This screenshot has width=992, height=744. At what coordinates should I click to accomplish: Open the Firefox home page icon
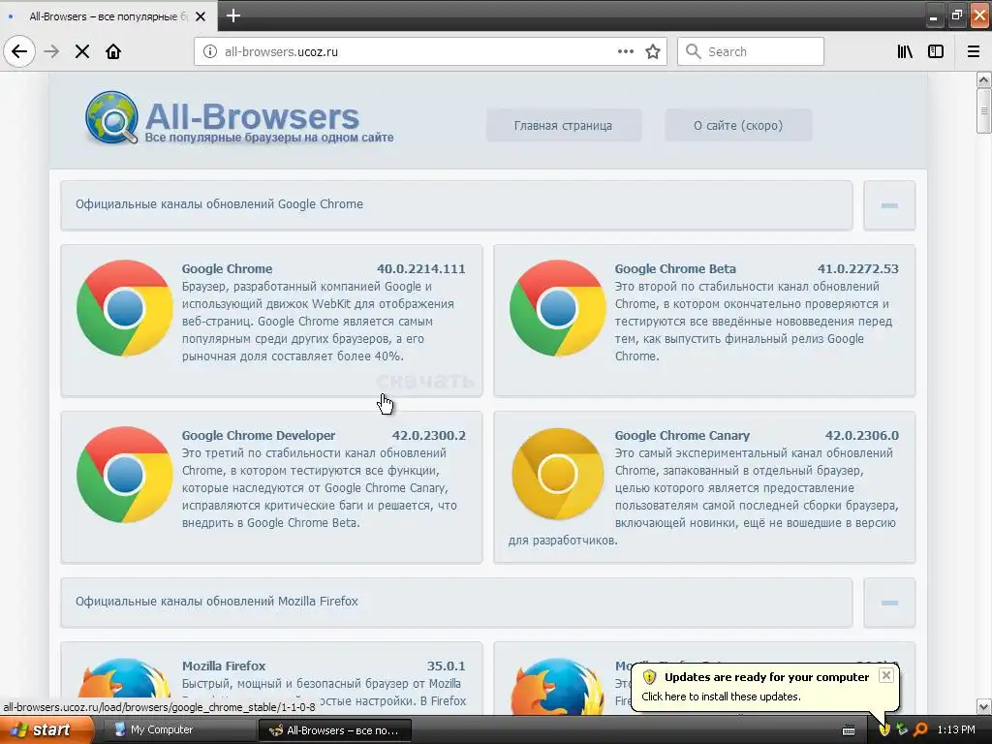click(x=113, y=51)
